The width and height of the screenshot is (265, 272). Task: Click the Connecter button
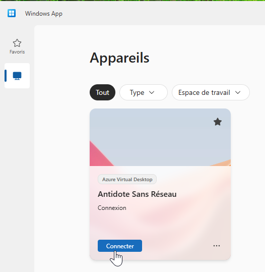(x=120, y=246)
